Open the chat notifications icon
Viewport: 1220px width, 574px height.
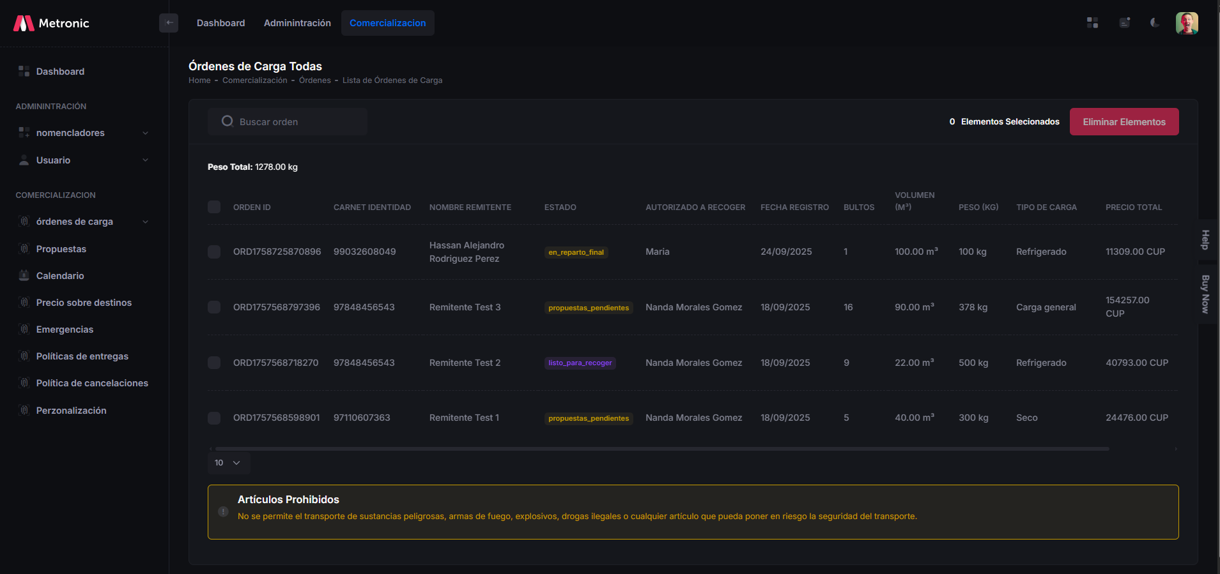1124,23
